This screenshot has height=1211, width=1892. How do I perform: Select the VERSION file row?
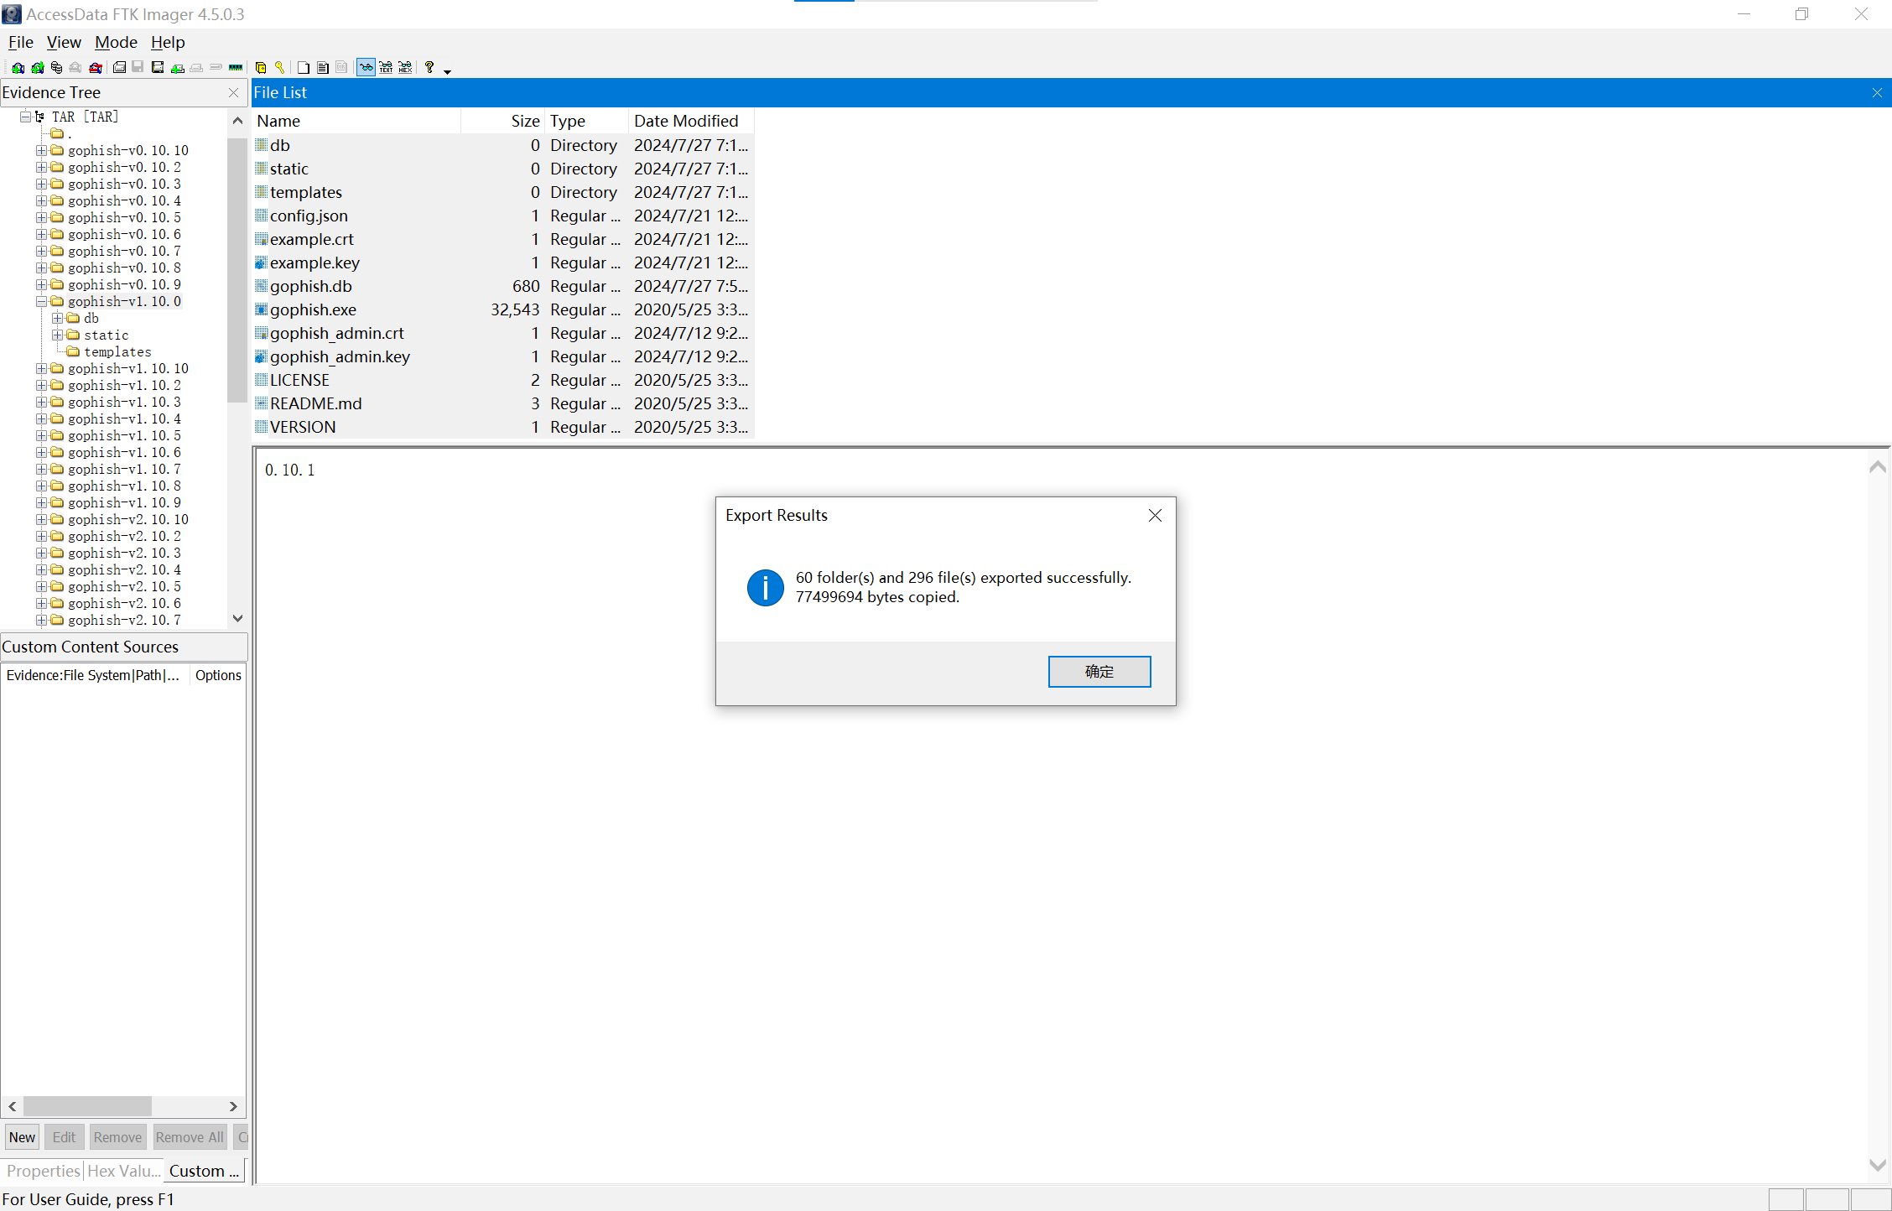tap(503, 427)
